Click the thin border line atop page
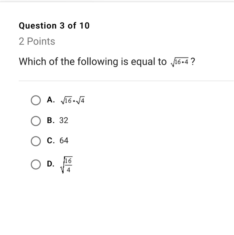 [117, 2]
